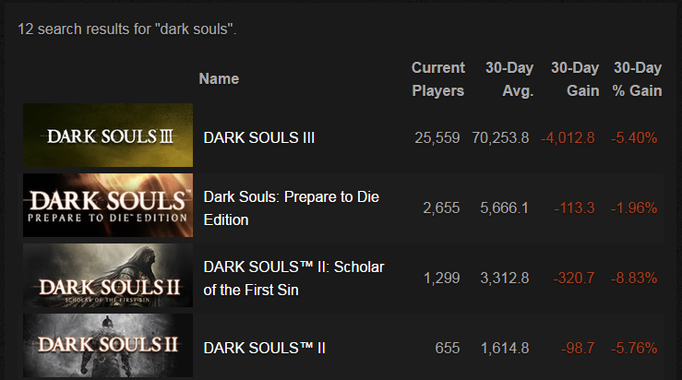Click the Name column header
This screenshot has height=380, width=682.
219,78
